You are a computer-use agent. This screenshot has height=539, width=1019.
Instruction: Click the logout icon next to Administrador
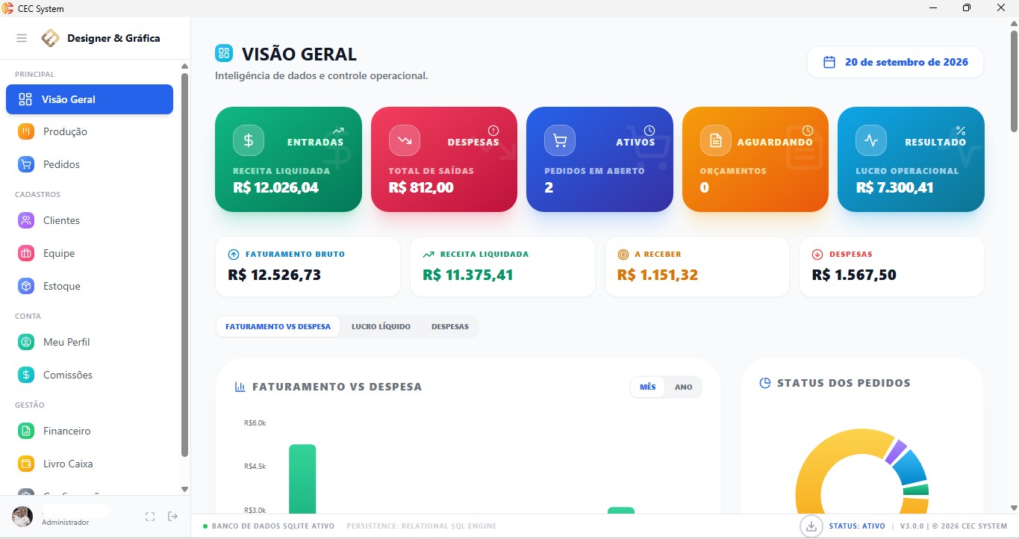point(173,517)
